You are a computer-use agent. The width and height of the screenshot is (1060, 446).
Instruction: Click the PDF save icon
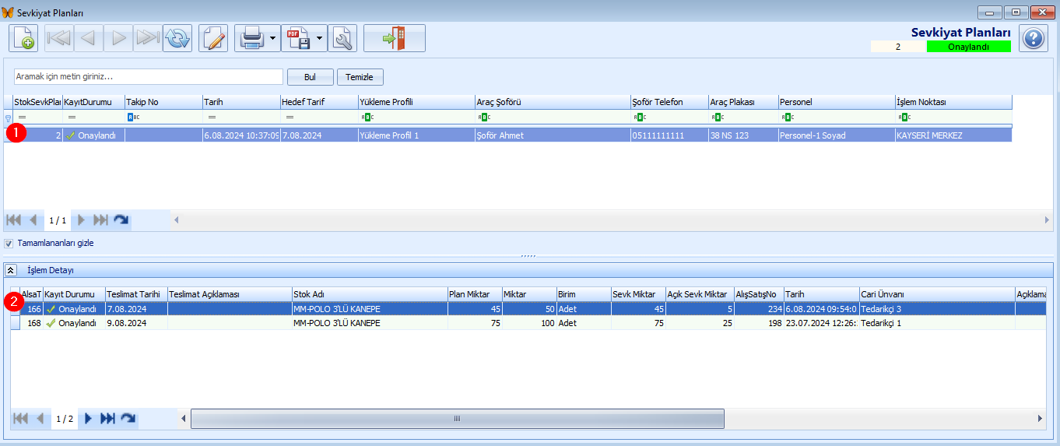pos(298,38)
